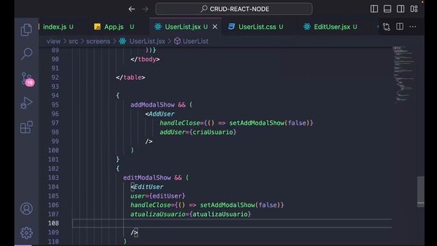Click the closing '</tbody>' tag
The image size is (437, 246).
[145, 59]
